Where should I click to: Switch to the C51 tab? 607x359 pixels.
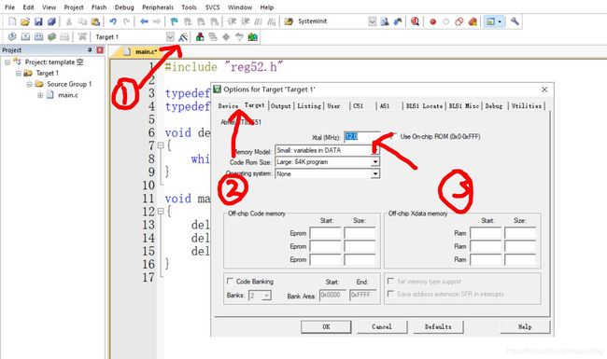(358, 106)
